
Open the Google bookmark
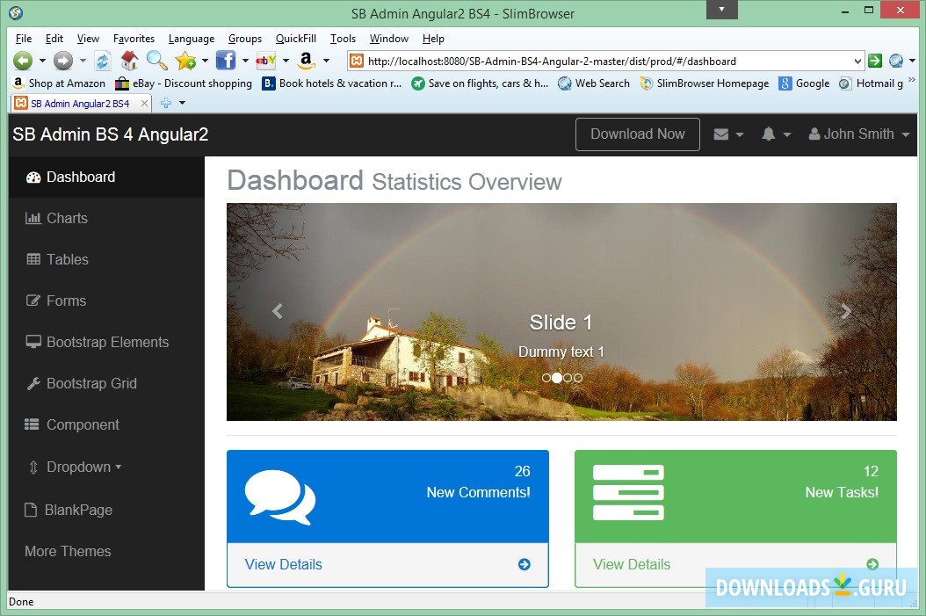805,83
